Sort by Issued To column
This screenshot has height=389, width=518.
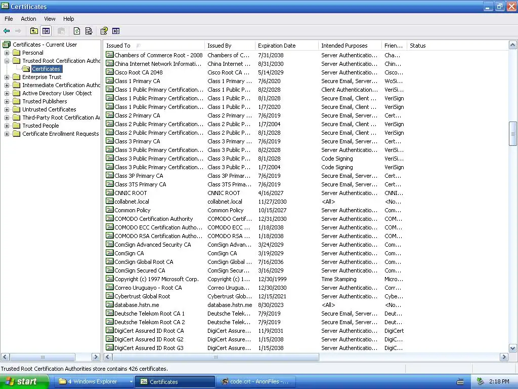(154, 46)
